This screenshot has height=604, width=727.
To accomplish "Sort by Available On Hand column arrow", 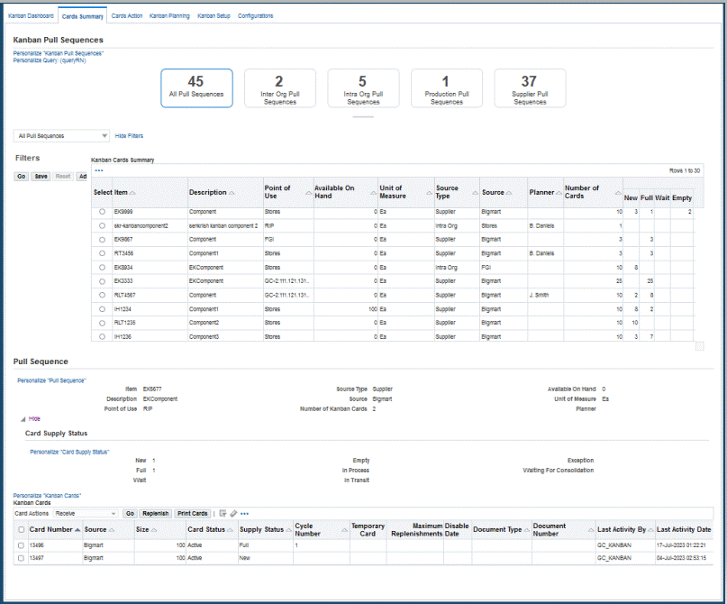I will [x=373, y=193].
